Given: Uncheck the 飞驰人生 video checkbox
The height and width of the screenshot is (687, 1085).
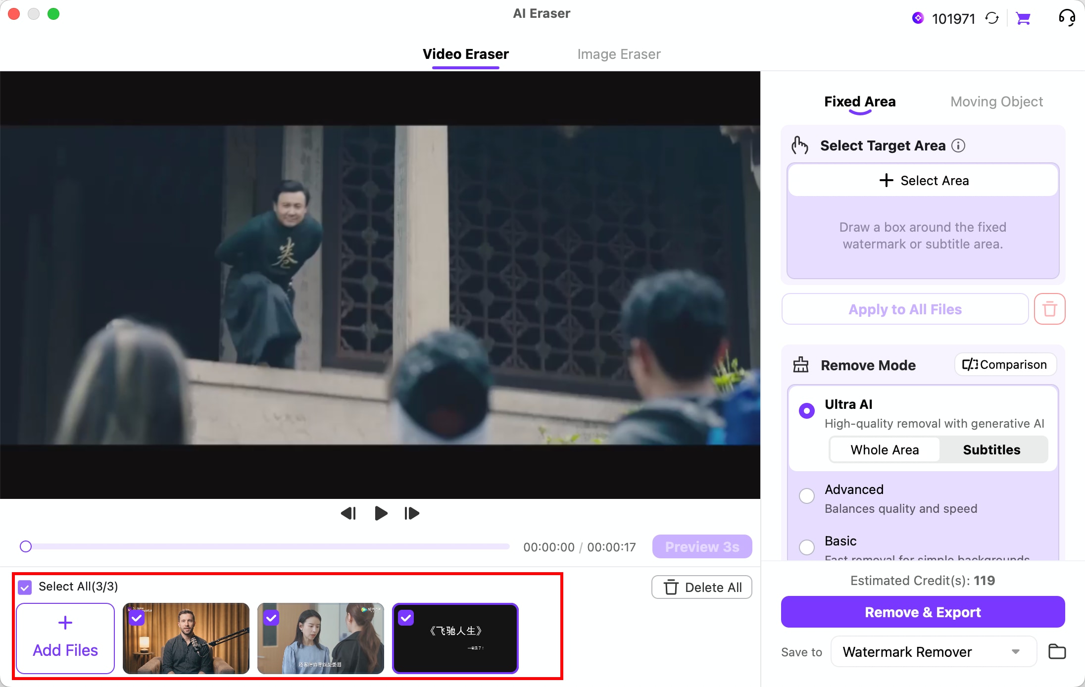Looking at the screenshot, I should coord(406,618).
